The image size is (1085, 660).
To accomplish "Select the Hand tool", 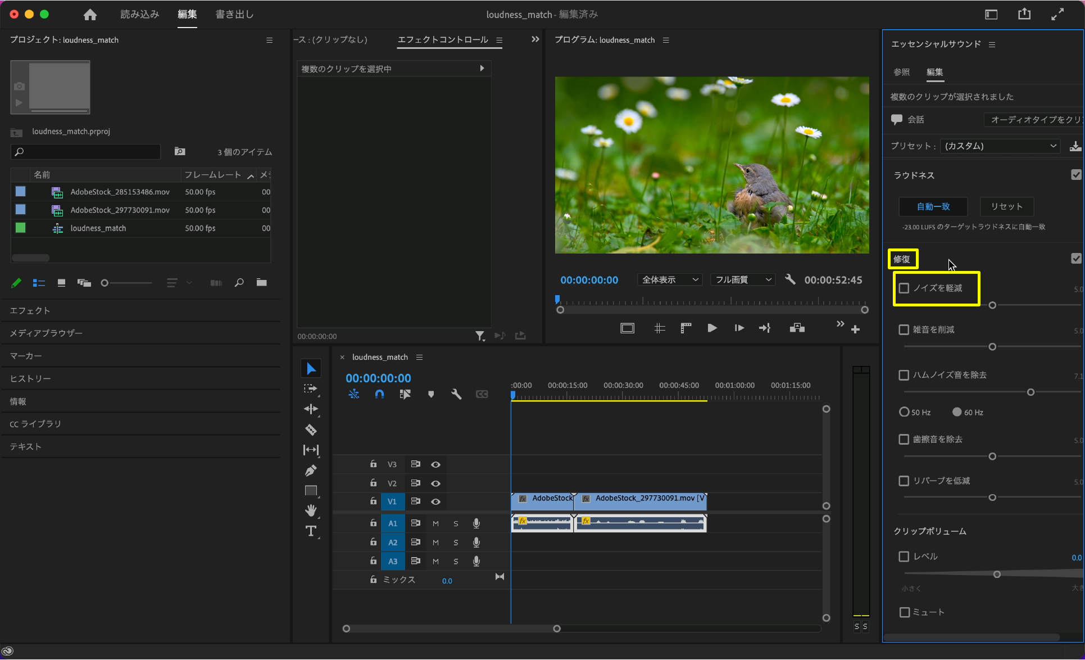I will pos(311,510).
